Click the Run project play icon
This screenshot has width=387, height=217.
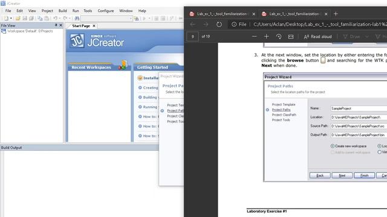[x=145, y=19]
